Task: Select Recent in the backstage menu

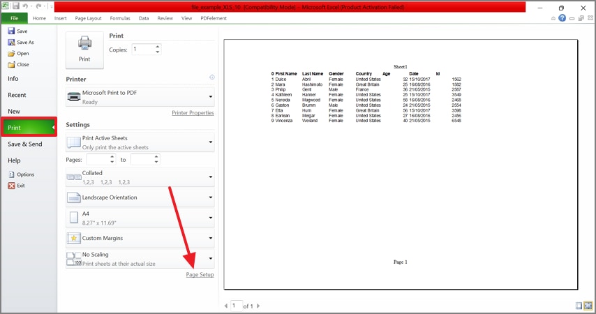Action: [17, 95]
